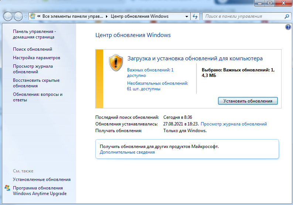The image size is (293, 205).
Task: Click 'Поиск обновлений' in left sidebar
Action: (x=33, y=49)
